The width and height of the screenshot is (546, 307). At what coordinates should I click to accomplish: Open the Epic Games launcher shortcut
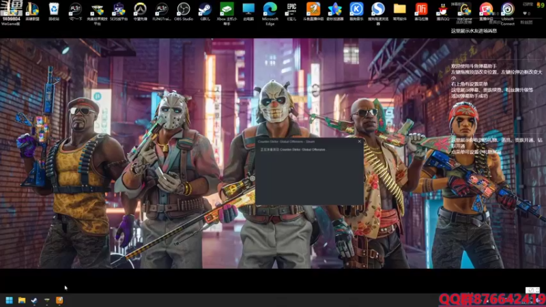click(291, 12)
